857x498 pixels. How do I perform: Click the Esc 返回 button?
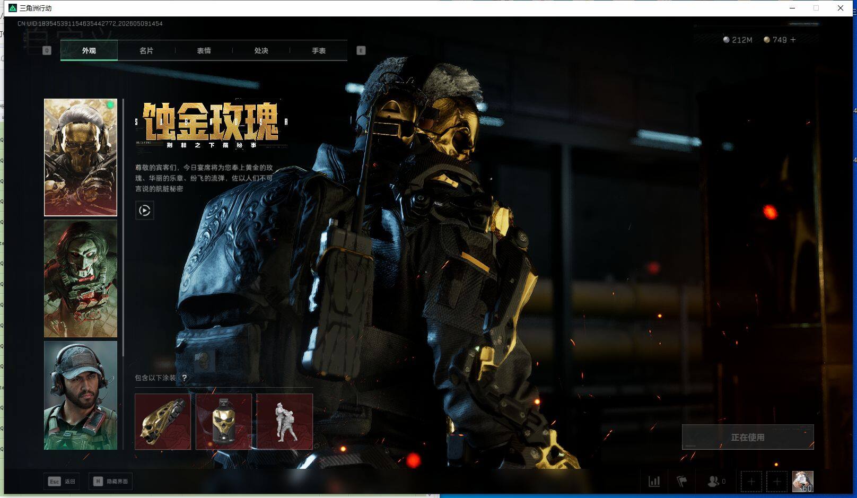[x=62, y=482]
